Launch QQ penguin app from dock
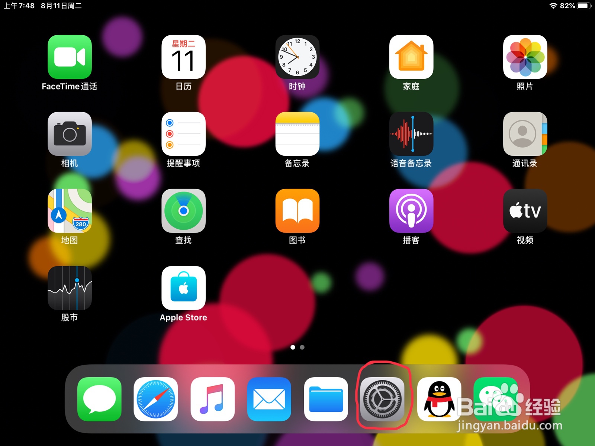595x446 pixels. click(x=439, y=399)
